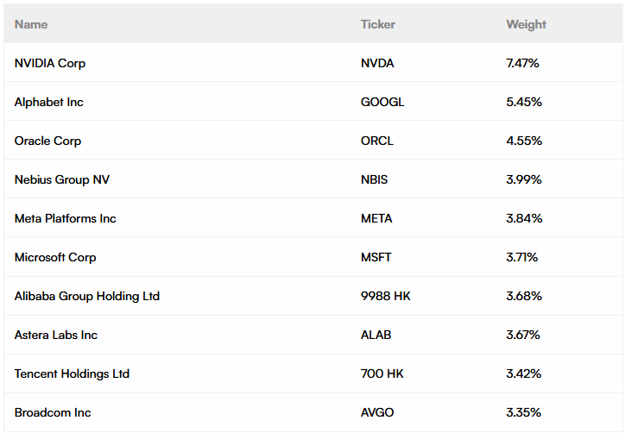The image size is (625, 433).
Task: Select the NVIDIA Corp row name
Action: coord(50,63)
